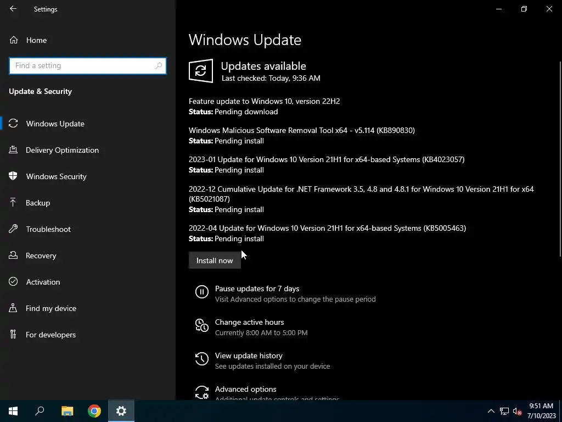Screen dimensions: 562x422
Task: Click the muted volume icon in tray
Action: pyautogui.click(x=517, y=411)
